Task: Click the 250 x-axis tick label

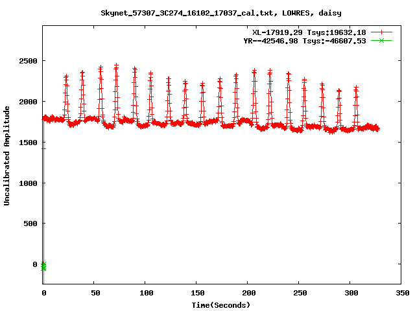Action: click(x=300, y=293)
